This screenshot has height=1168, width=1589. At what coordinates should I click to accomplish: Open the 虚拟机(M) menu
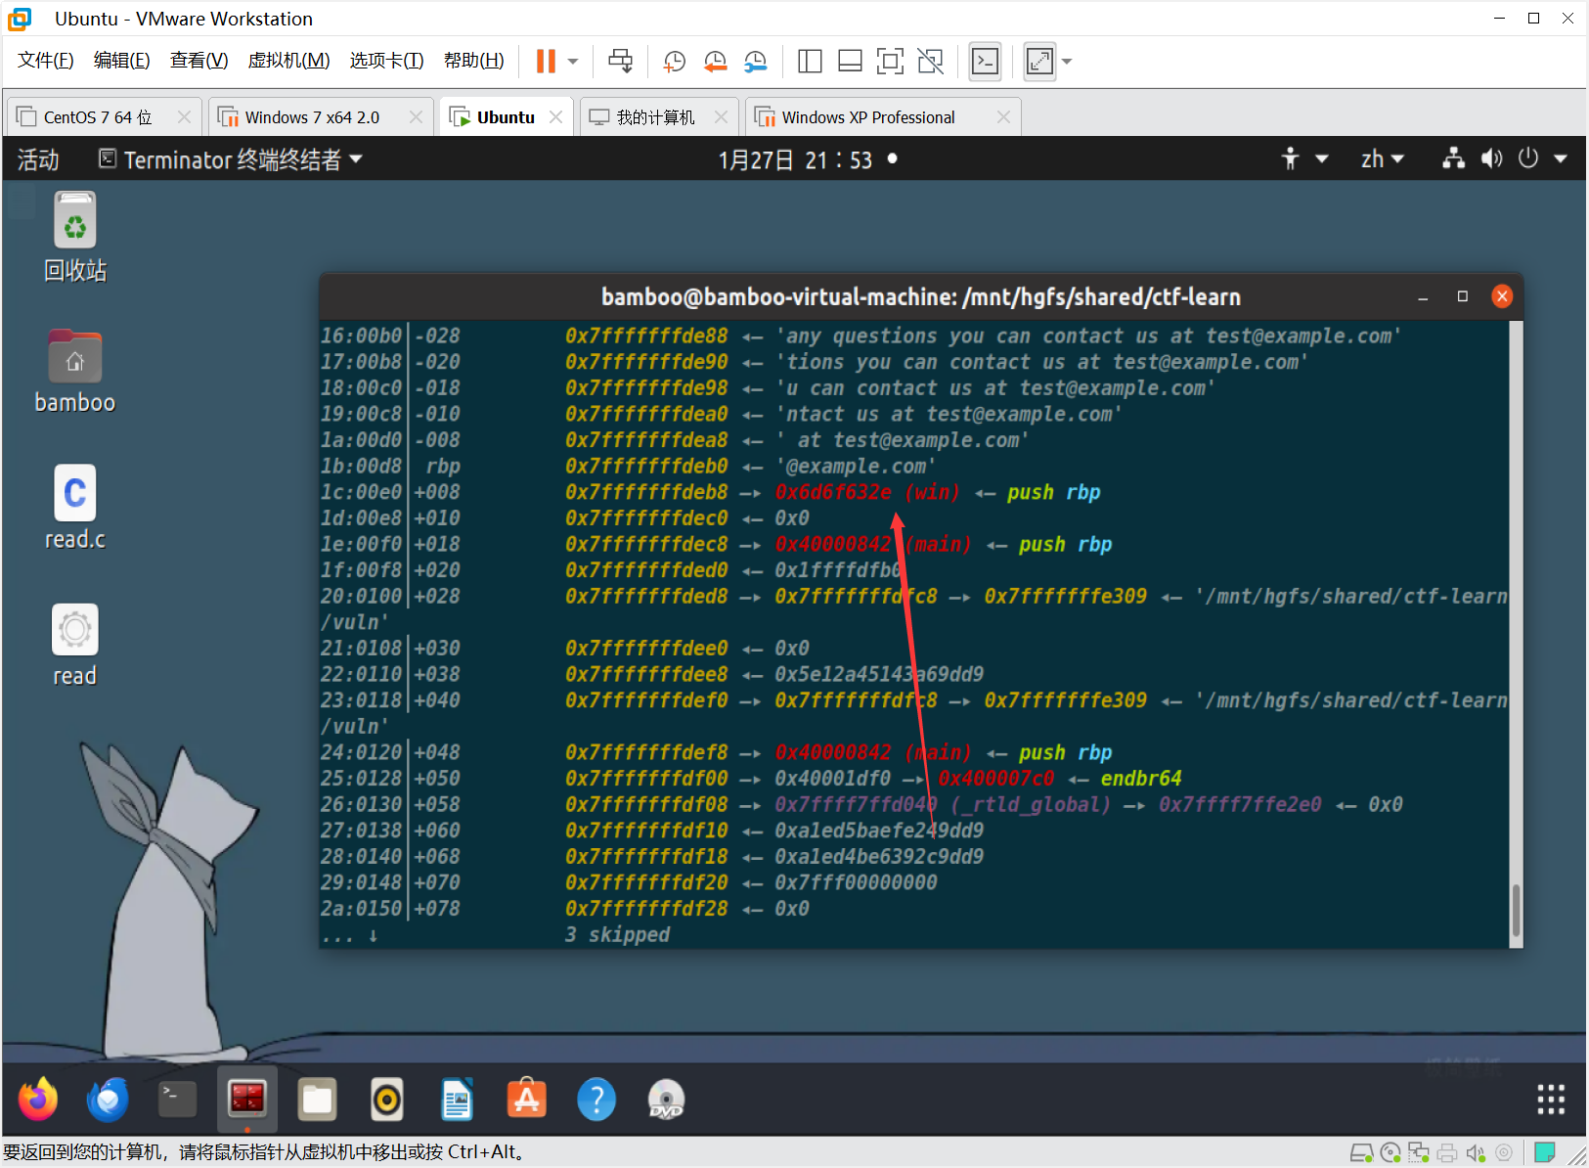[x=289, y=61]
